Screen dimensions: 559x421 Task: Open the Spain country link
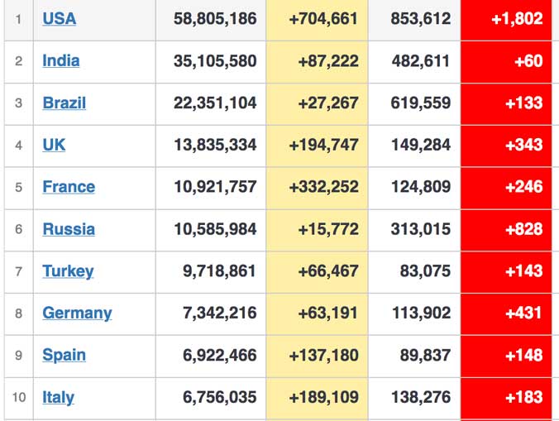tap(64, 356)
